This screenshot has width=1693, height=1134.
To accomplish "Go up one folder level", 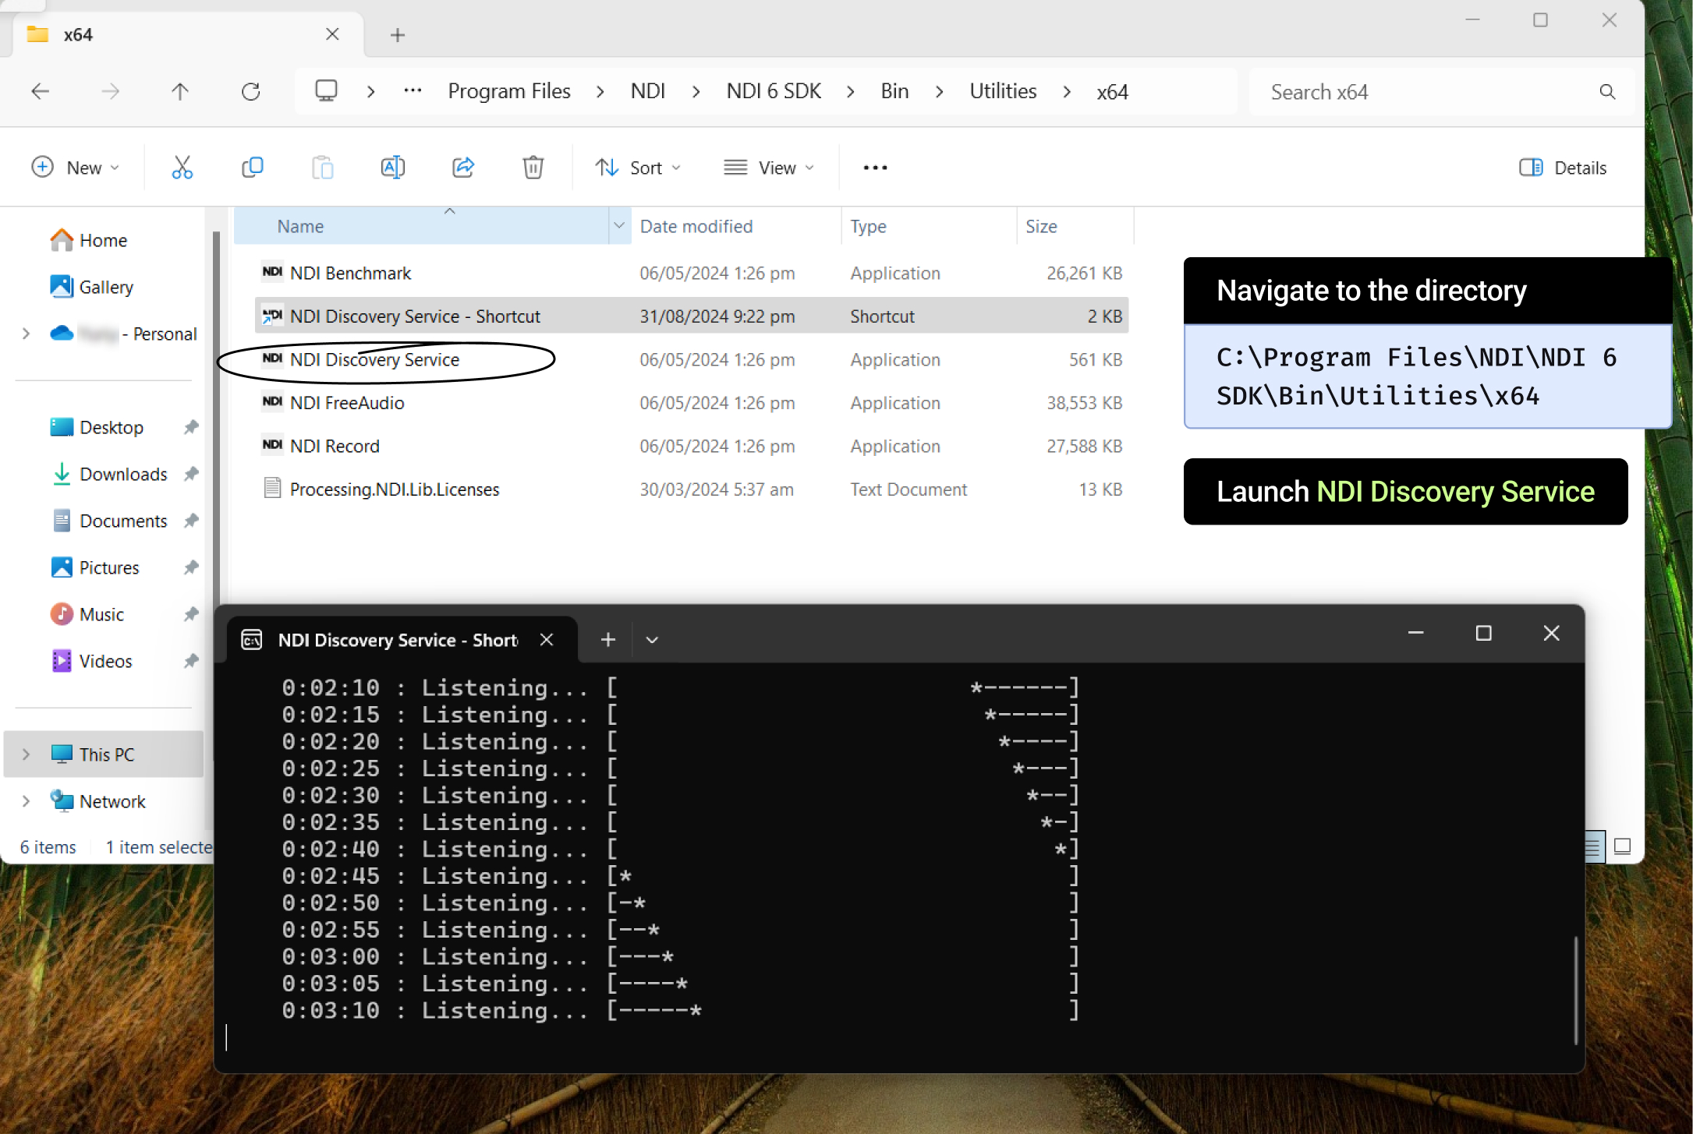I will tap(180, 92).
